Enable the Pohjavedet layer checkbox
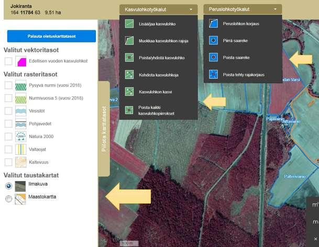319x247 pixels. pyautogui.click(x=8, y=124)
